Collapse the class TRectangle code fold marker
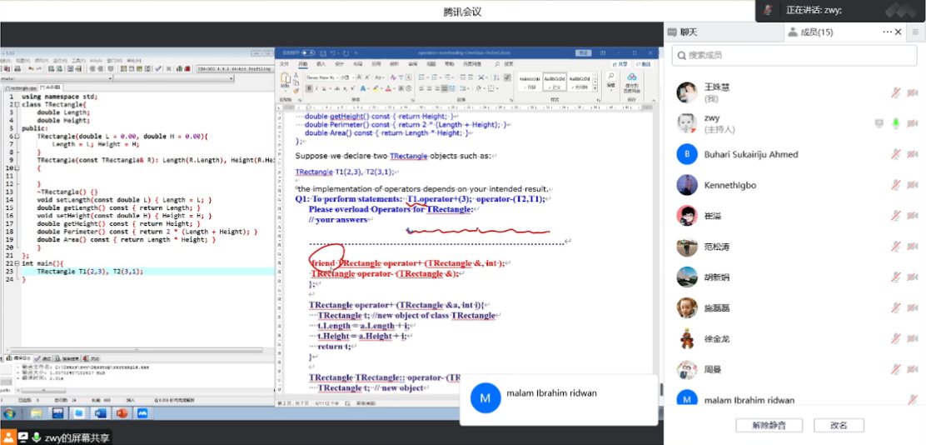This screenshot has height=445, width=926. click(x=17, y=104)
